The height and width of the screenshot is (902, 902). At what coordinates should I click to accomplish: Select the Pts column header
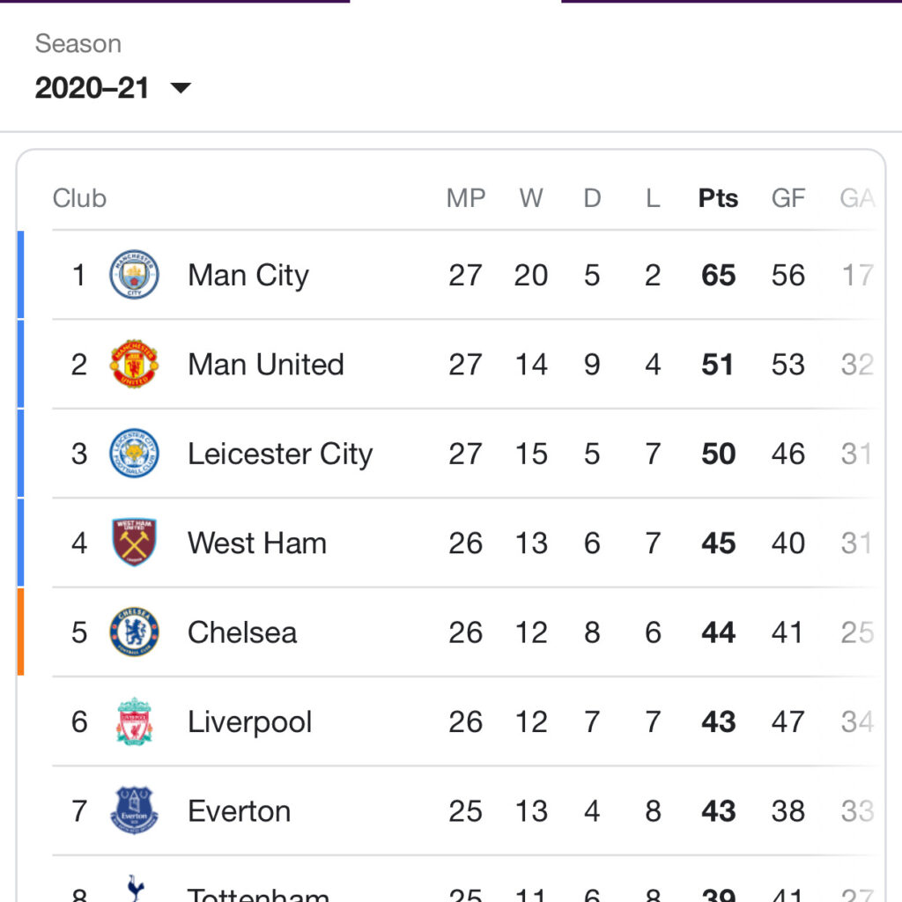[x=718, y=198]
